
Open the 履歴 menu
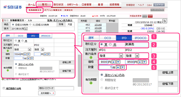coord(100,5)
